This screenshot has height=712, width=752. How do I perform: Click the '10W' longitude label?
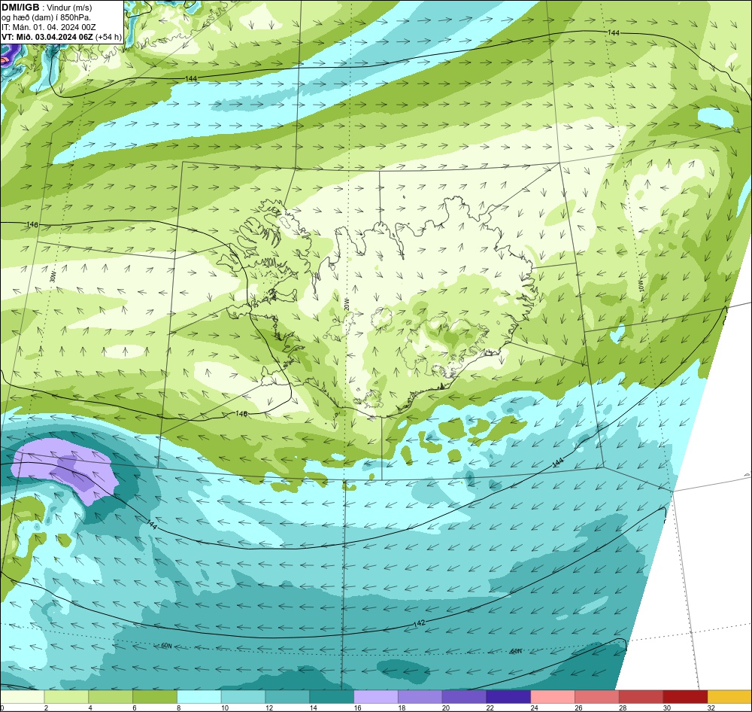(641, 286)
